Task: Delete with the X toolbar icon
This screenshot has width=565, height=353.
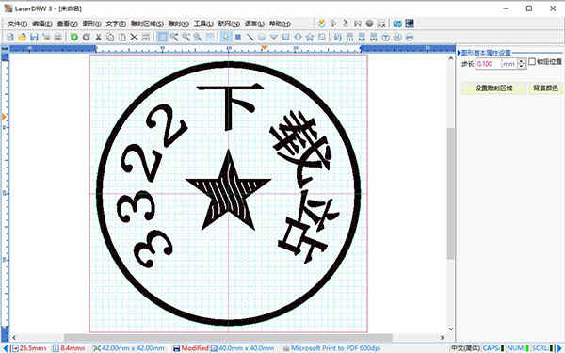Action: [x=134, y=37]
